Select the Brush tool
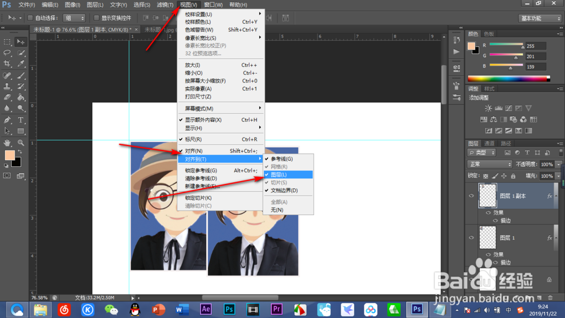The width and height of the screenshot is (565, 318). pos(20,75)
